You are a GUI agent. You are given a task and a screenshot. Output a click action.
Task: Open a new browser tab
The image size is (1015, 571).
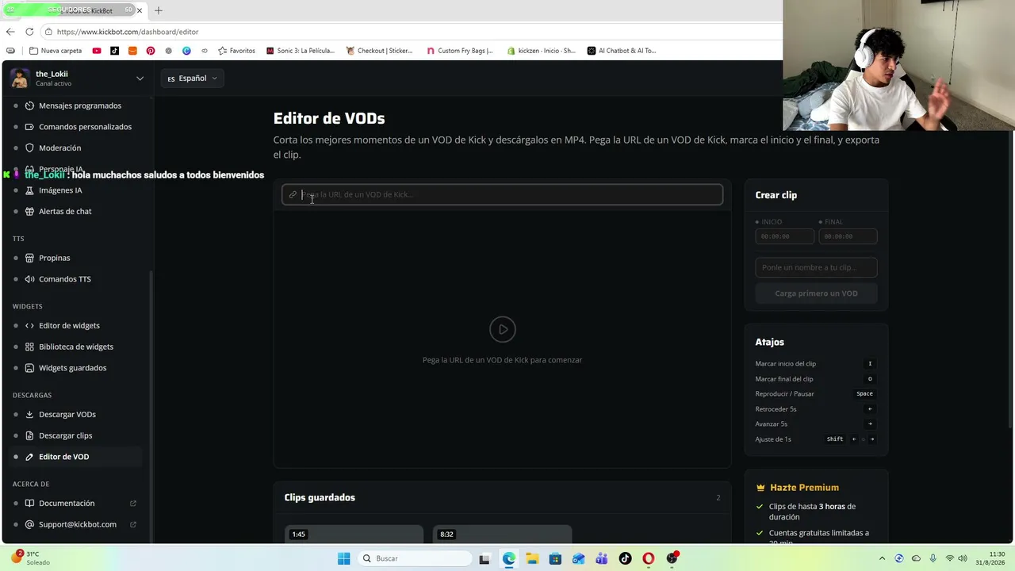tap(159, 10)
